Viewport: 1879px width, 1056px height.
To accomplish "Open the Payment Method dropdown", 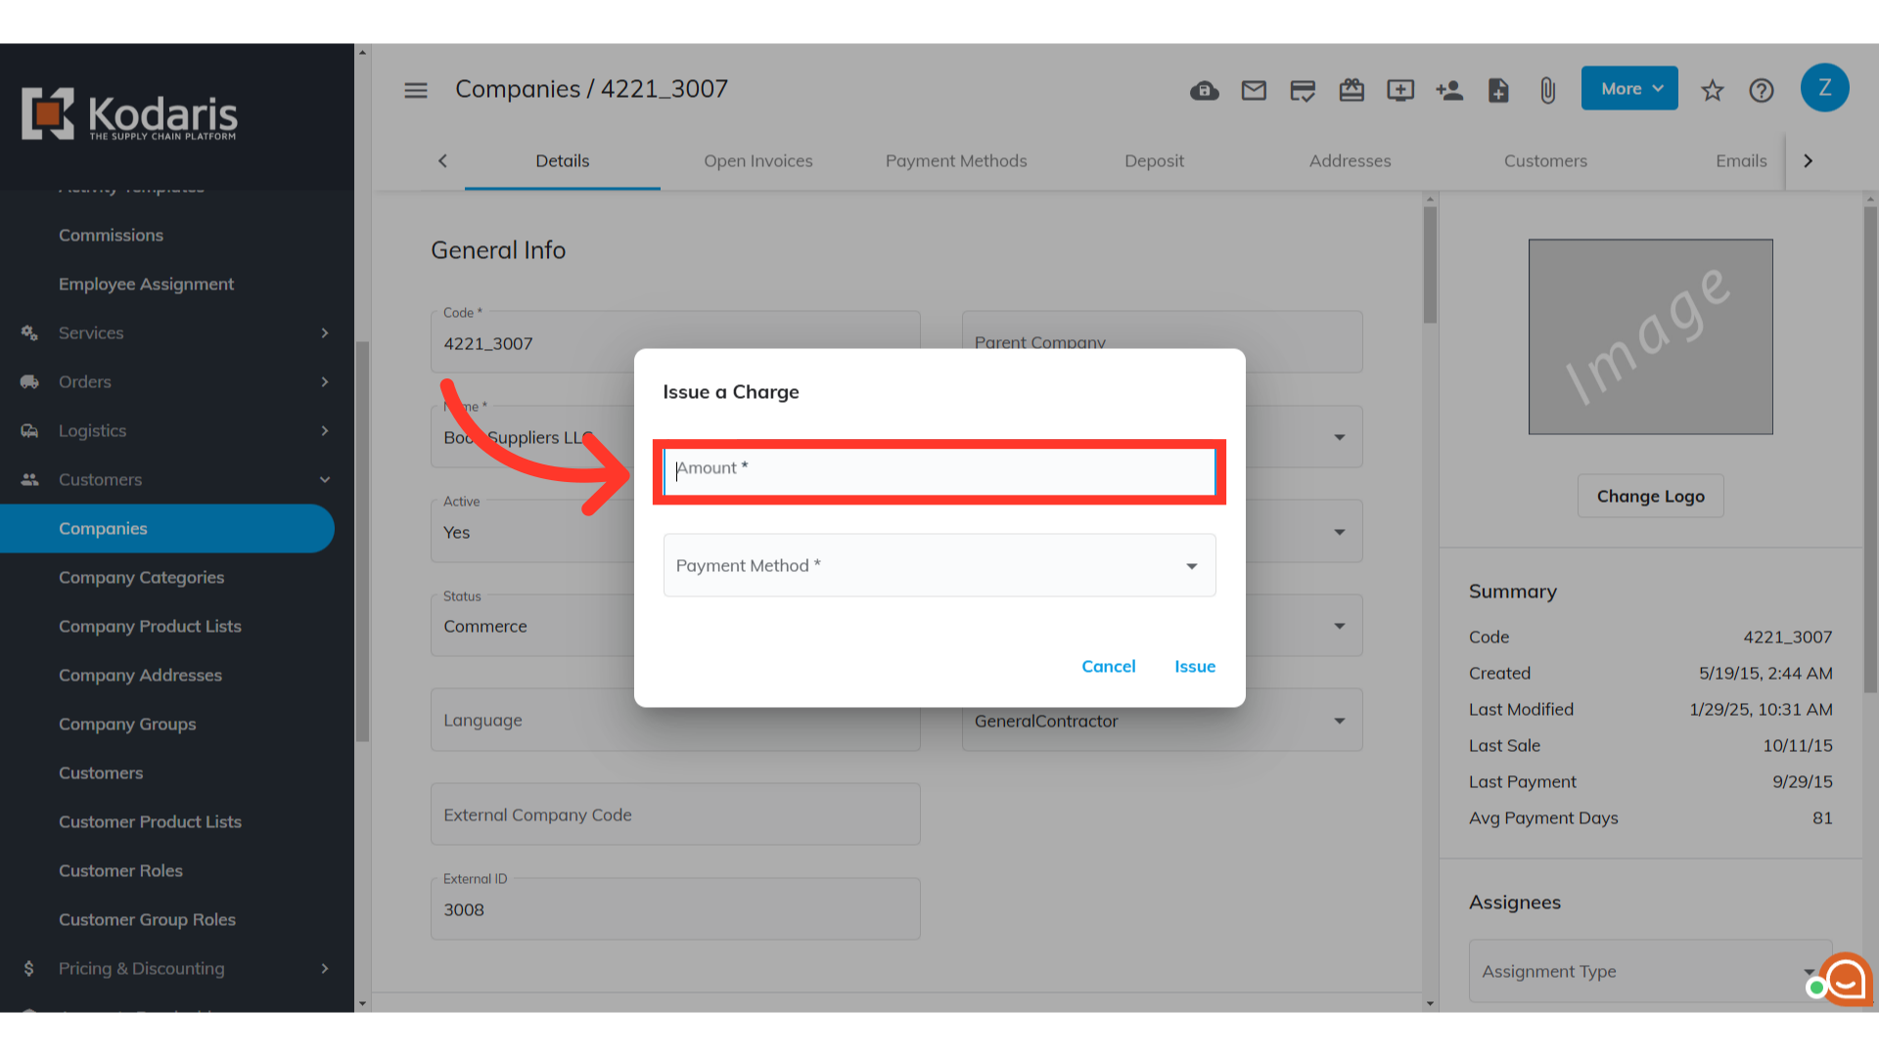I will coord(939,565).
